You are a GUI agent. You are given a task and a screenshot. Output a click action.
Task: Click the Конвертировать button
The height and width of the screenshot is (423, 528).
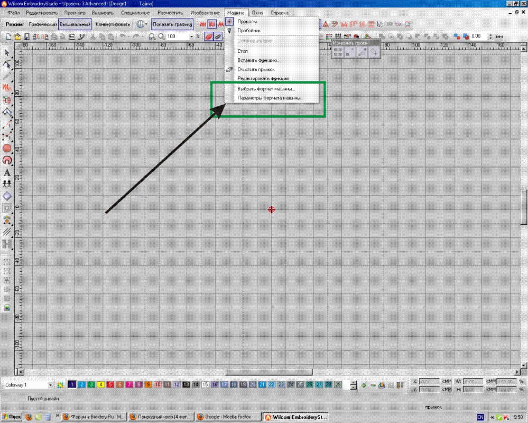(113, 24)
